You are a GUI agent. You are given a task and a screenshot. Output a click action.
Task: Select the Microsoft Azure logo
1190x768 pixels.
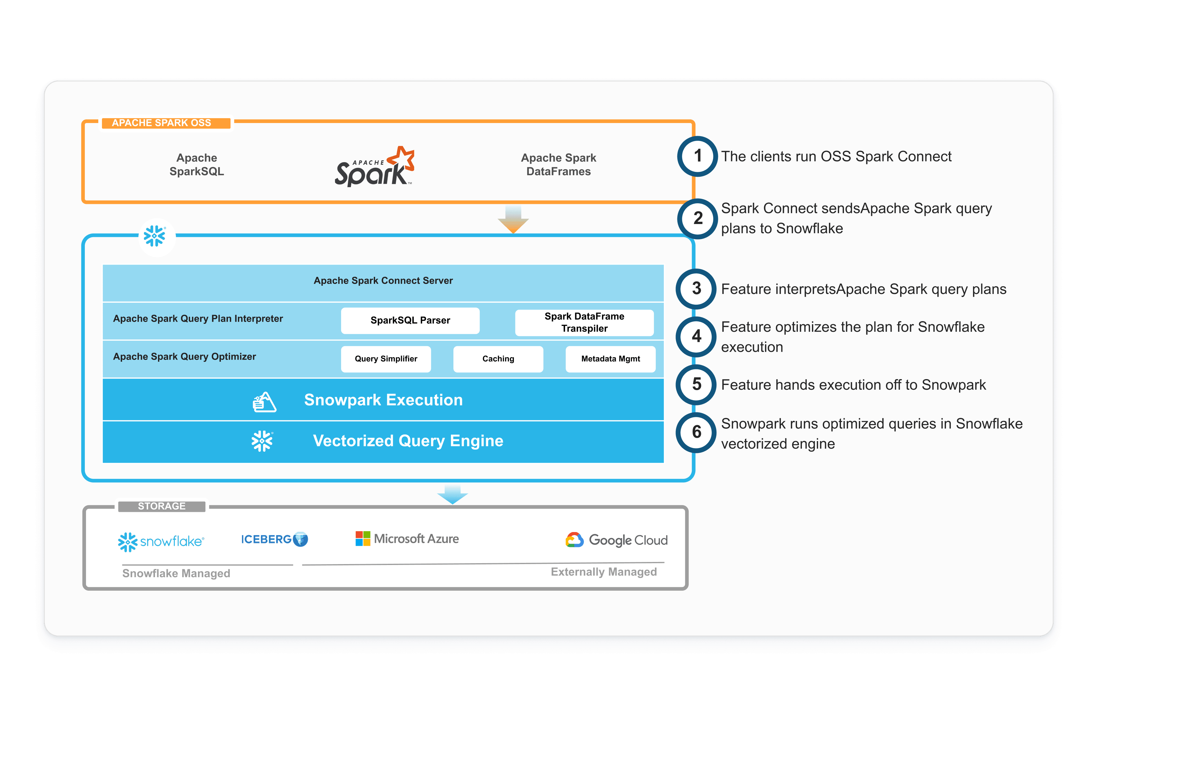(407, 538)
